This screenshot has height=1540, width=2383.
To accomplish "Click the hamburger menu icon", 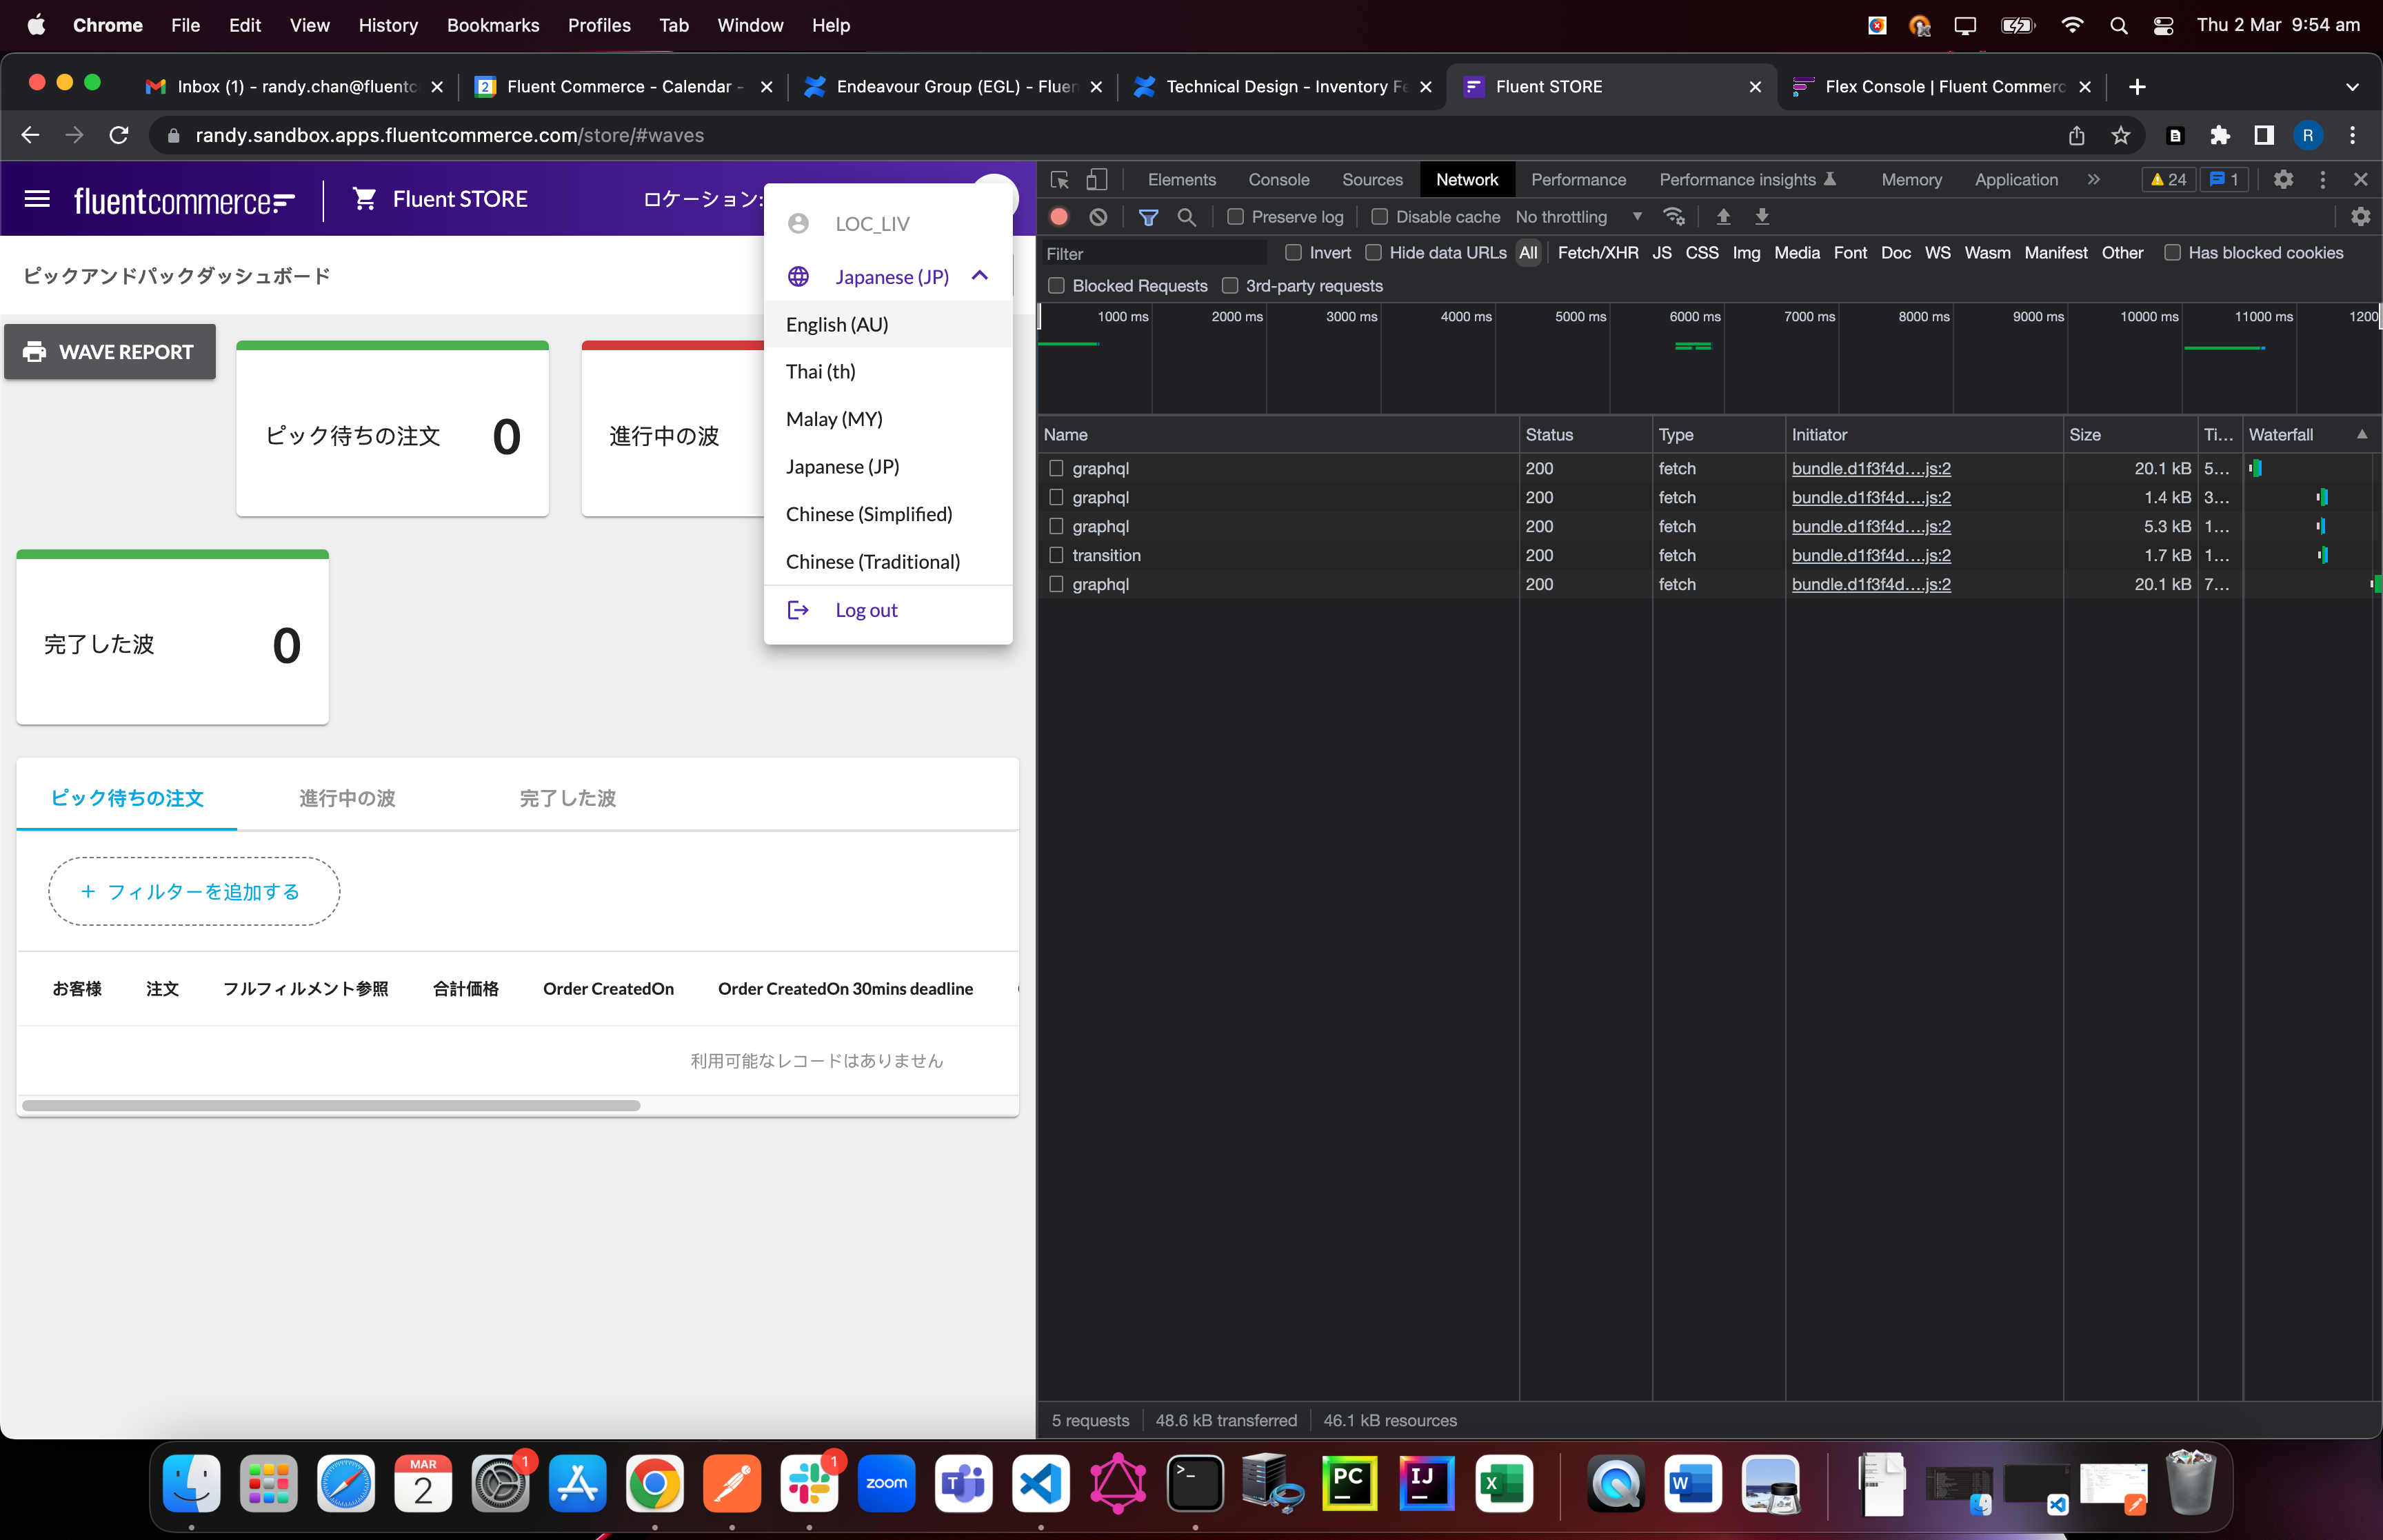I will pos(38,196).
